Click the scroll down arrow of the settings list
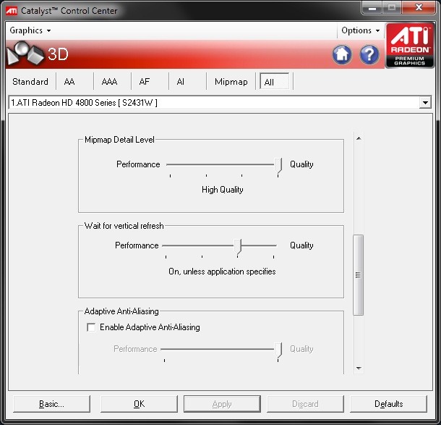 coord(359,368)
